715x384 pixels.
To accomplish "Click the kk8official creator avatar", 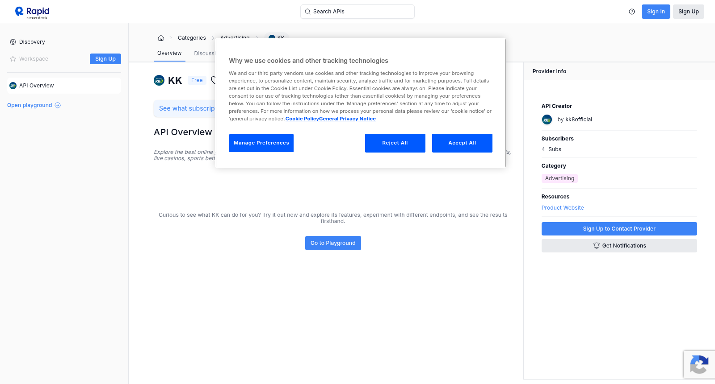I will pos(547,120).
